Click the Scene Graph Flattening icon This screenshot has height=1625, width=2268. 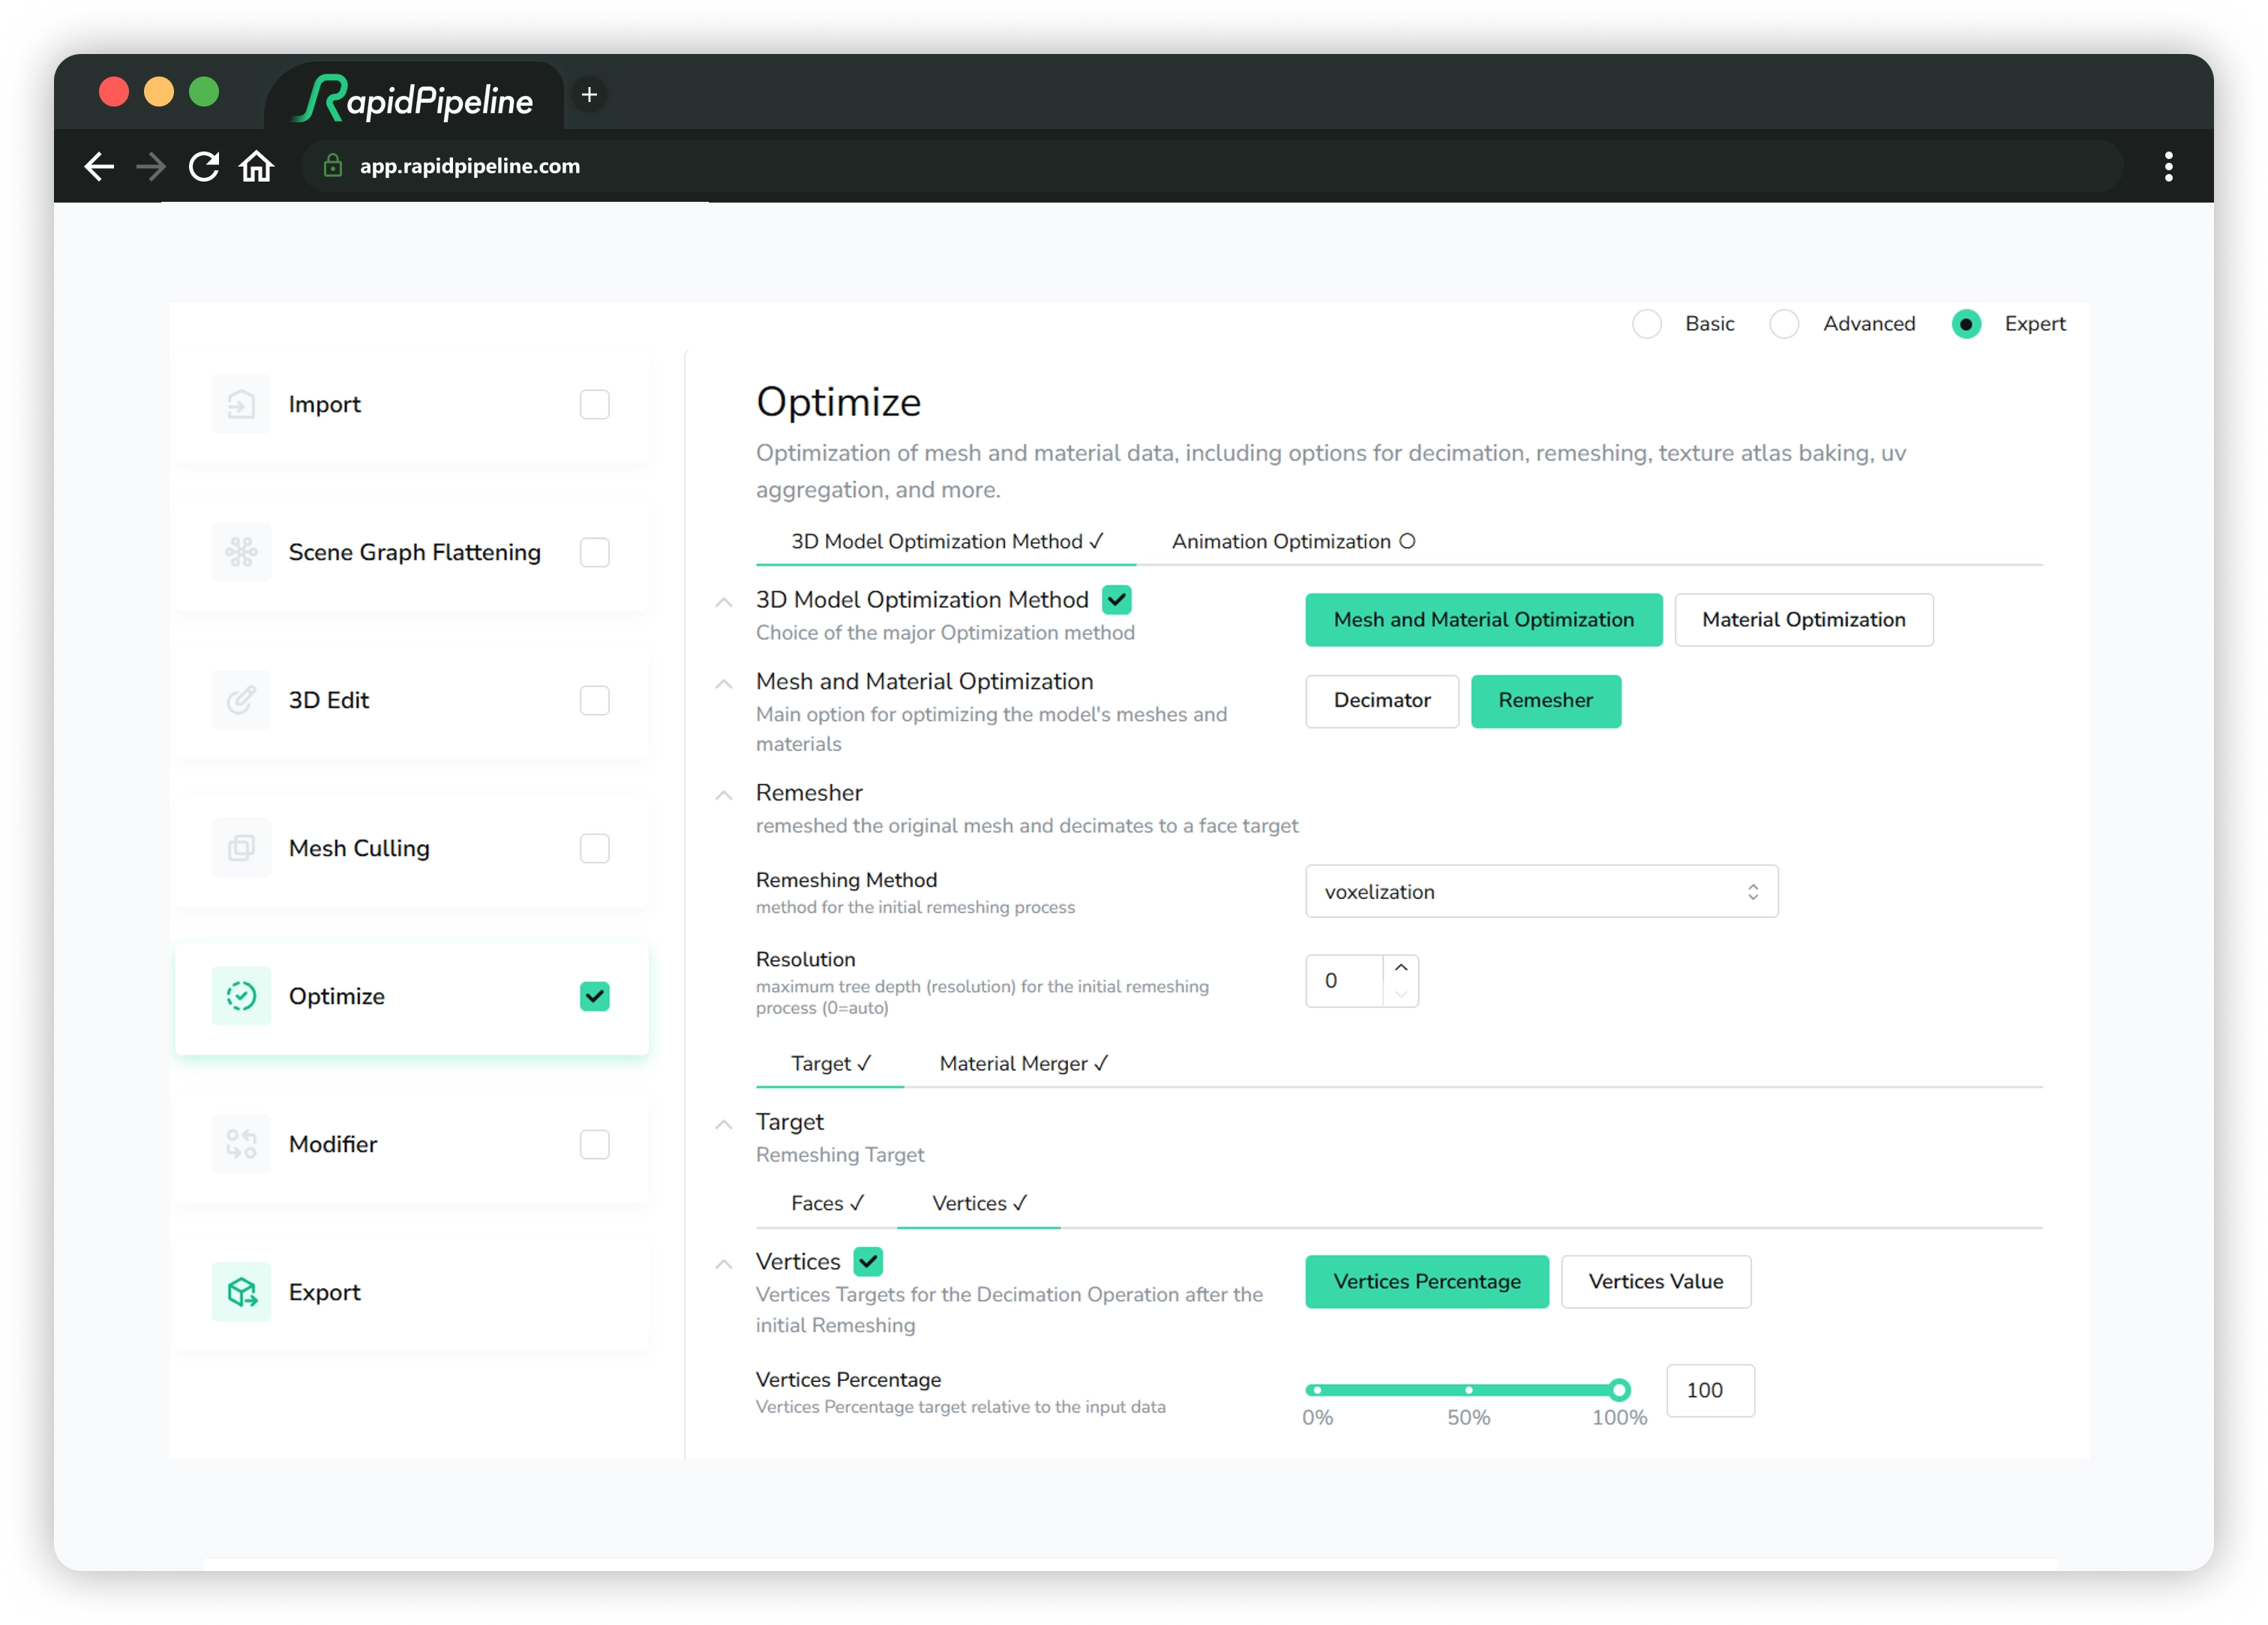(241, 552)
